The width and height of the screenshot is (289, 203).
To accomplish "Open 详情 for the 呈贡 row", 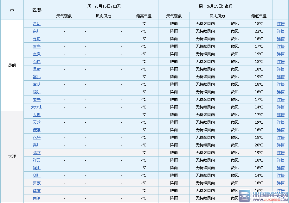I will click(281, 69).
